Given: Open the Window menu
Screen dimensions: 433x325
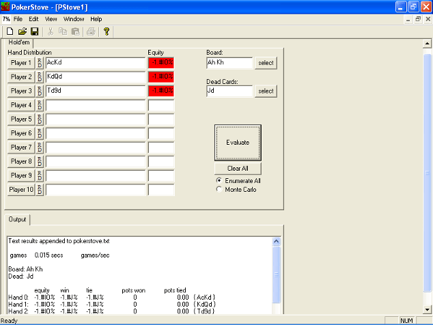Looking at the screenshot, I should pyautogui.click(x=74, y=19).
